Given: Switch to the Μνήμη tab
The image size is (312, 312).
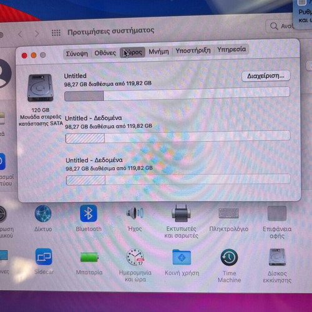Looking at the screenshot, I should [x=158, y=51].
